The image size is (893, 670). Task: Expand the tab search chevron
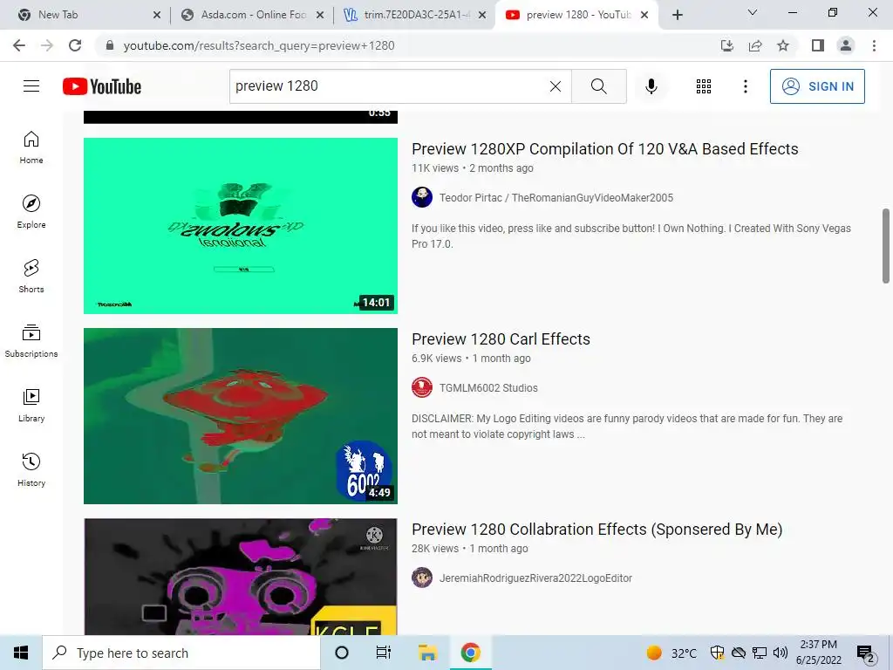pos(753,12)
